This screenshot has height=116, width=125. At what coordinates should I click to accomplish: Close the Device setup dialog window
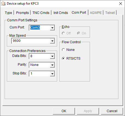point(121,4)
